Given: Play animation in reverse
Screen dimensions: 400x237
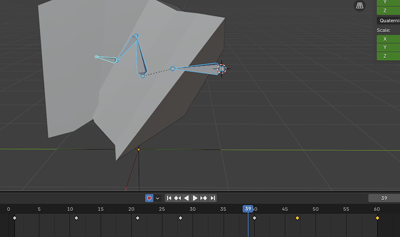Looking at the screenshot, I should (187, 198).
